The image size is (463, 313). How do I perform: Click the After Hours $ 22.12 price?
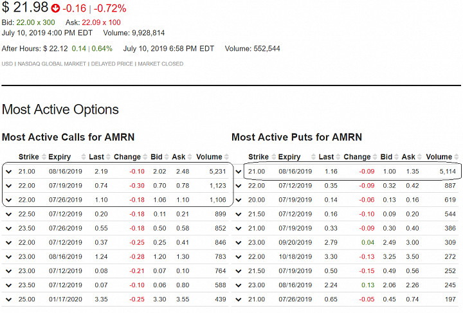[x=55, y=49]
